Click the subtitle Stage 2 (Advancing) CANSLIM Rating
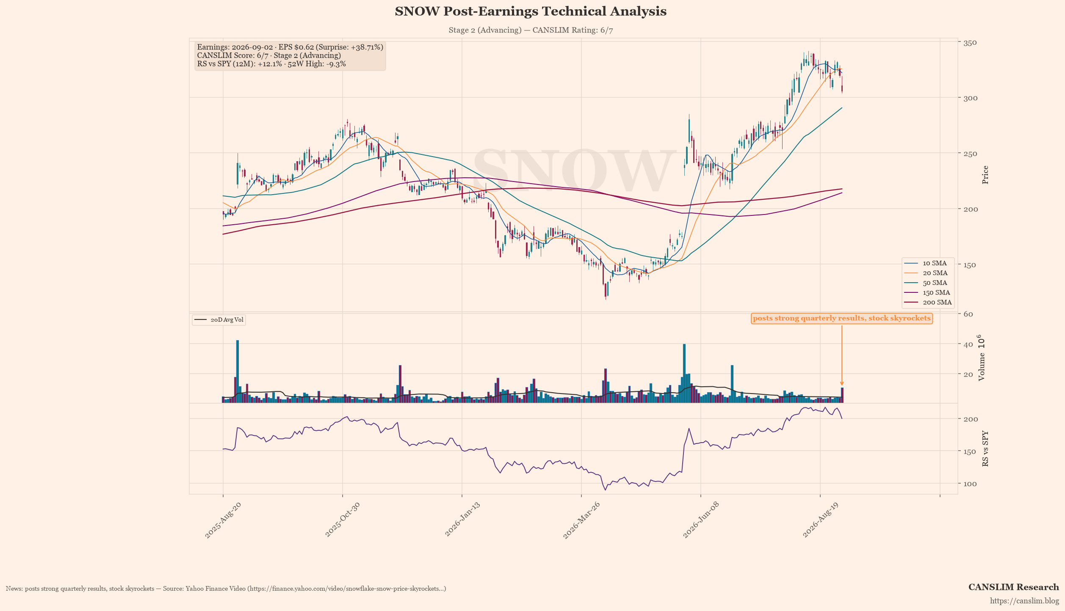This screenshot has width=1065, height=611. [x=531, y=30]
